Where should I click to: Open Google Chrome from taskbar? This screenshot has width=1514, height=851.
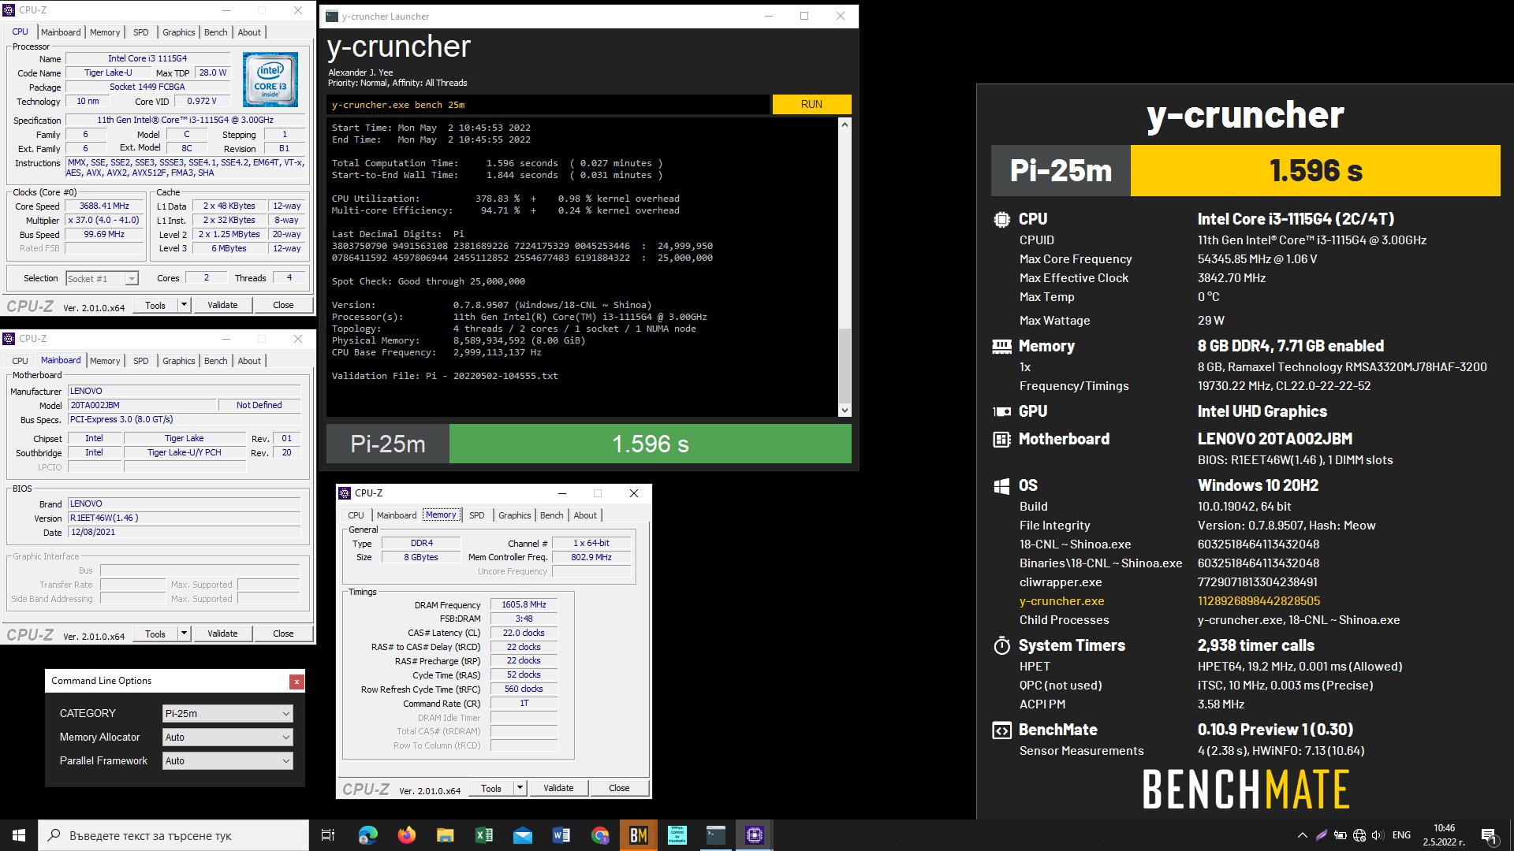(x=600, y=835)
